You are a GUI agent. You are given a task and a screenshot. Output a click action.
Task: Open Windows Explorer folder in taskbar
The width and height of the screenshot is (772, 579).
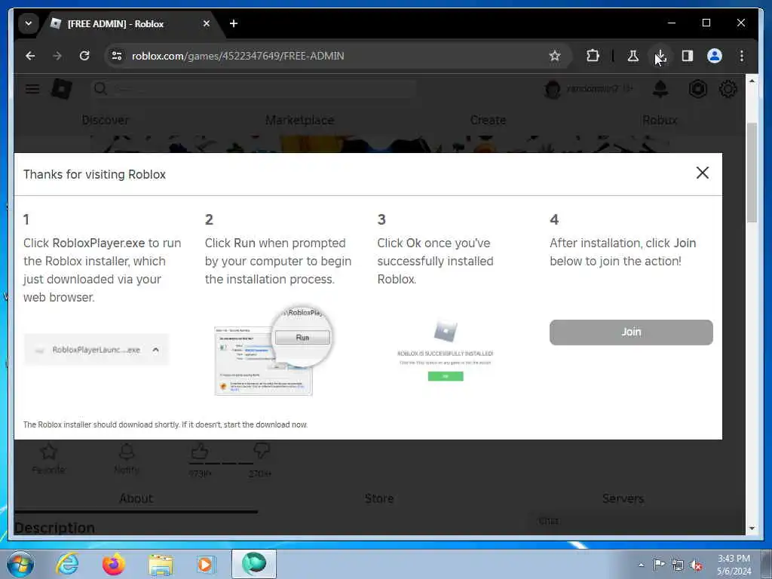point(161,565)
